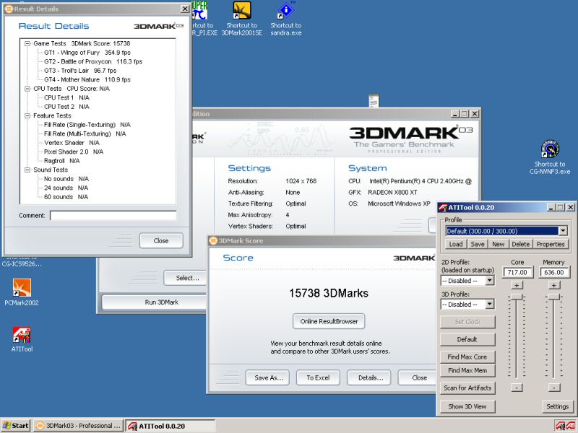Open the Windows Start menu
The height and width of the screenshot is (433, 578).
(x=16, y=426)
